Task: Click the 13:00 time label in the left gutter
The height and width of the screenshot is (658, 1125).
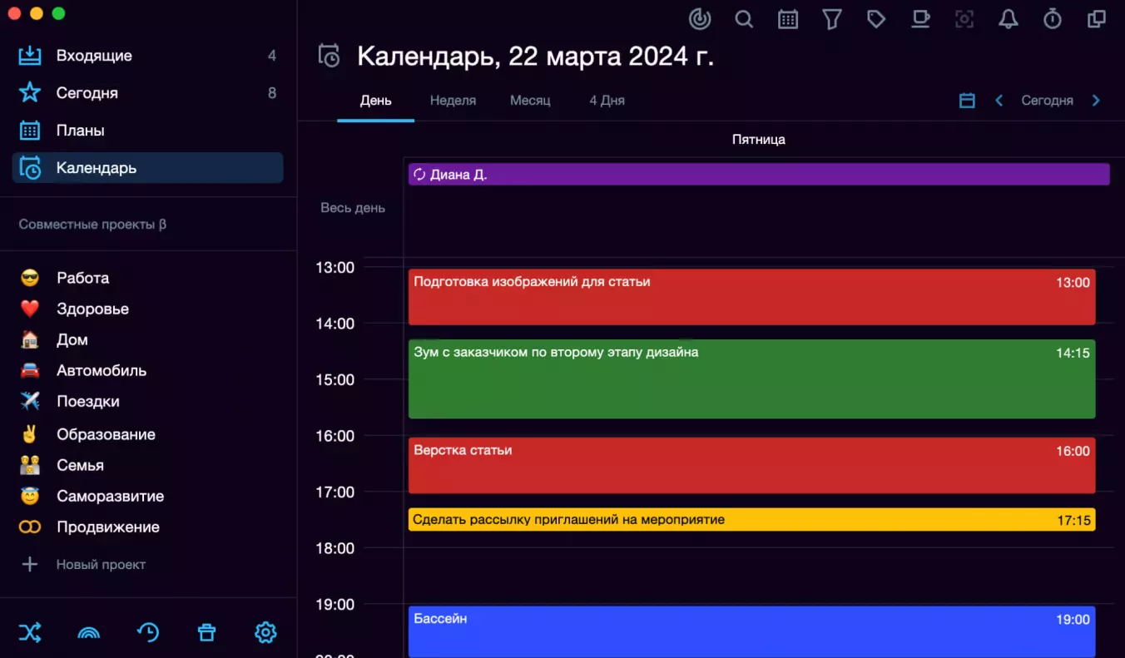Action: (335, 267)
